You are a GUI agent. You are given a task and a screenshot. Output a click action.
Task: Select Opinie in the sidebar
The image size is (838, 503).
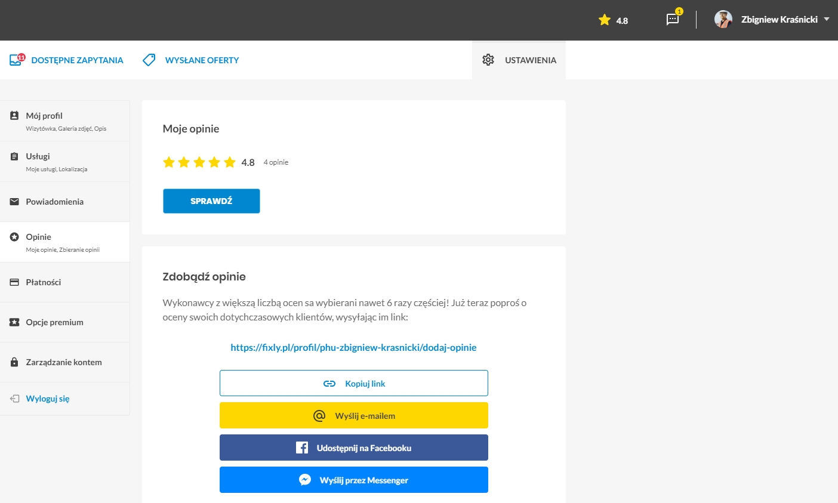pos(64,242)
